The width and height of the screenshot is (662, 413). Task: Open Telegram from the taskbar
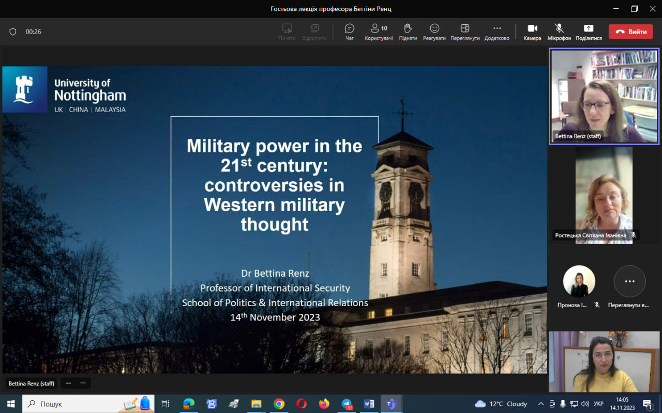[x=347, y=404]
